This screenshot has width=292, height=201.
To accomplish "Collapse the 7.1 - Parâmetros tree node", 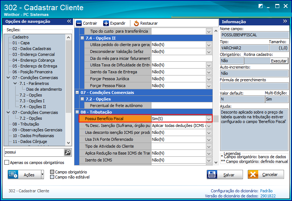I will click(x=15, y=83).
